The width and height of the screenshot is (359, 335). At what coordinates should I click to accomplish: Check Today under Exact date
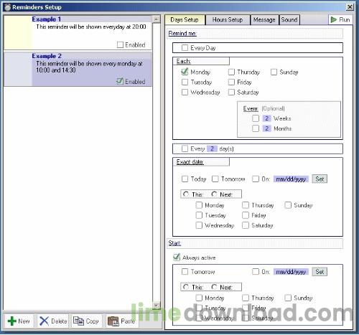coord(185,179)
